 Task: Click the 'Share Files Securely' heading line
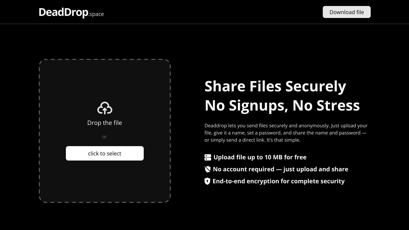point(275,86)
